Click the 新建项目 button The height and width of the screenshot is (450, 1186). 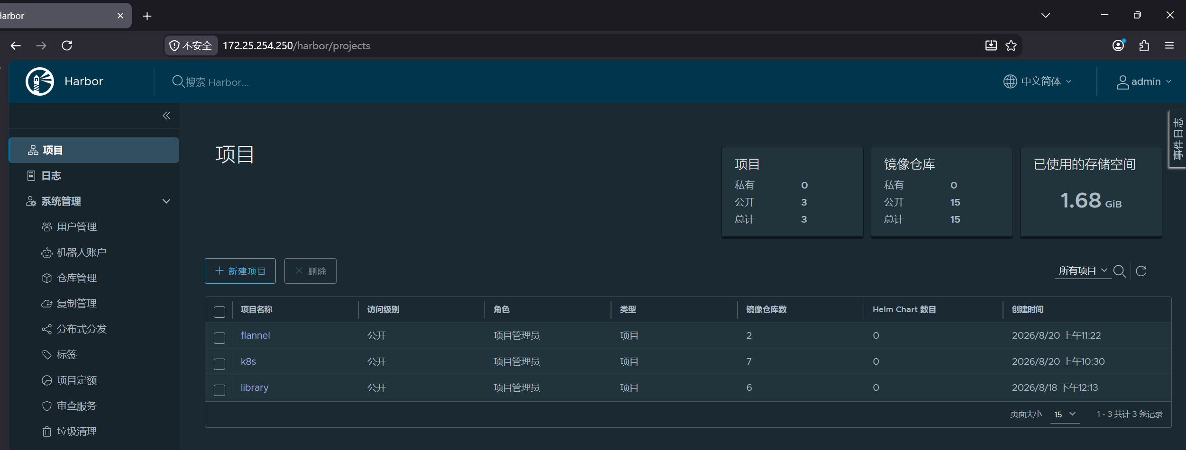click(240, 271)
